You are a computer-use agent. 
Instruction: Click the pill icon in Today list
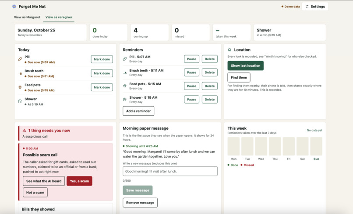pyautogui.click(x=20, y=59)
